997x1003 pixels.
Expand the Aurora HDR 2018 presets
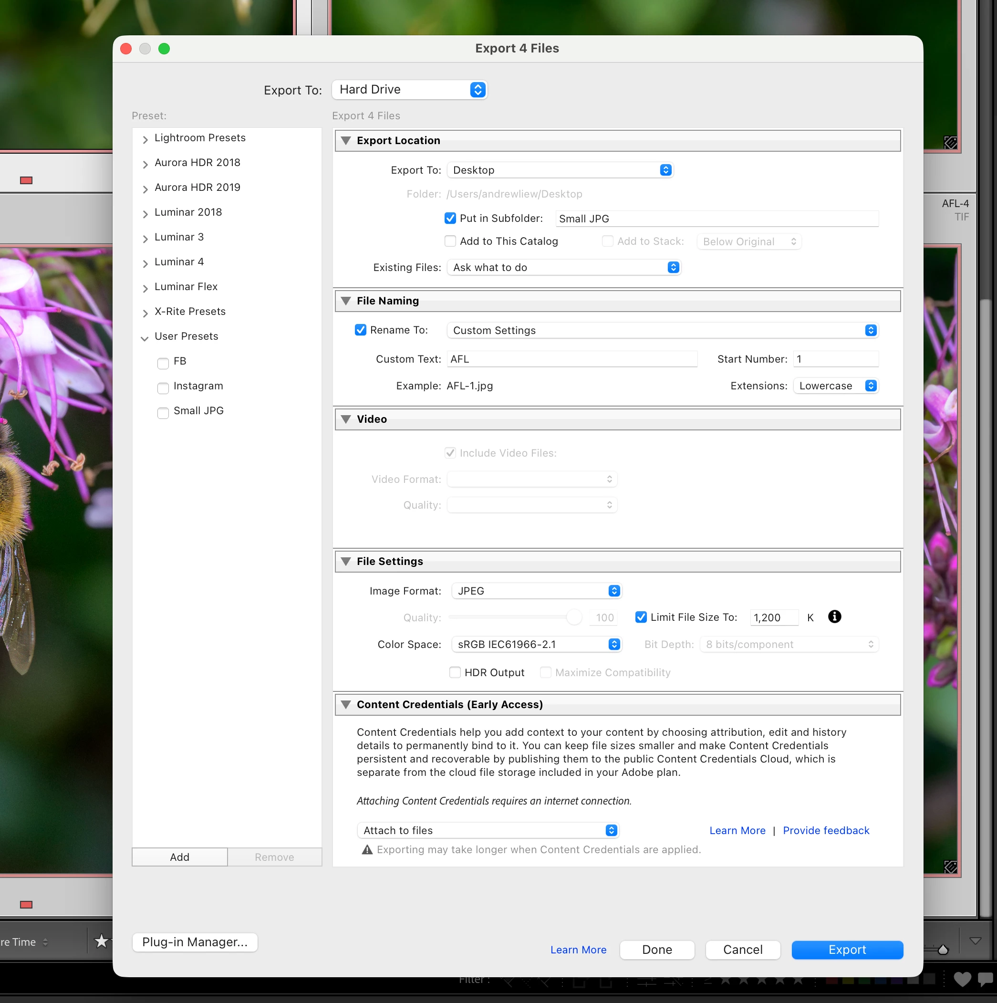(145, 164)
